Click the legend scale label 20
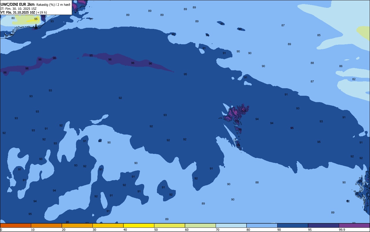This screenshot has width=370, height=232. tap(64, 230)
